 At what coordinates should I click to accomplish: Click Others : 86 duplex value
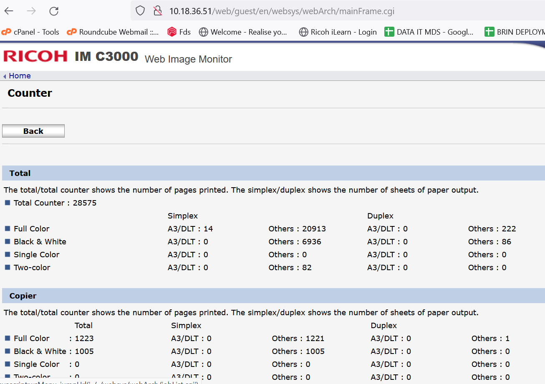[489, 242]
